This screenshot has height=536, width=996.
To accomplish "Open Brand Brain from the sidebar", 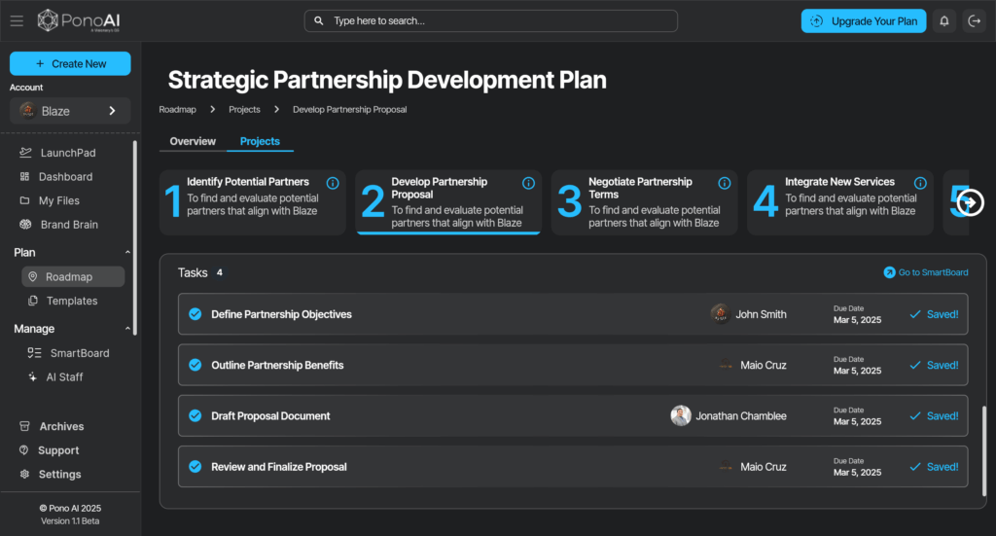I will [x=68, y=225].
